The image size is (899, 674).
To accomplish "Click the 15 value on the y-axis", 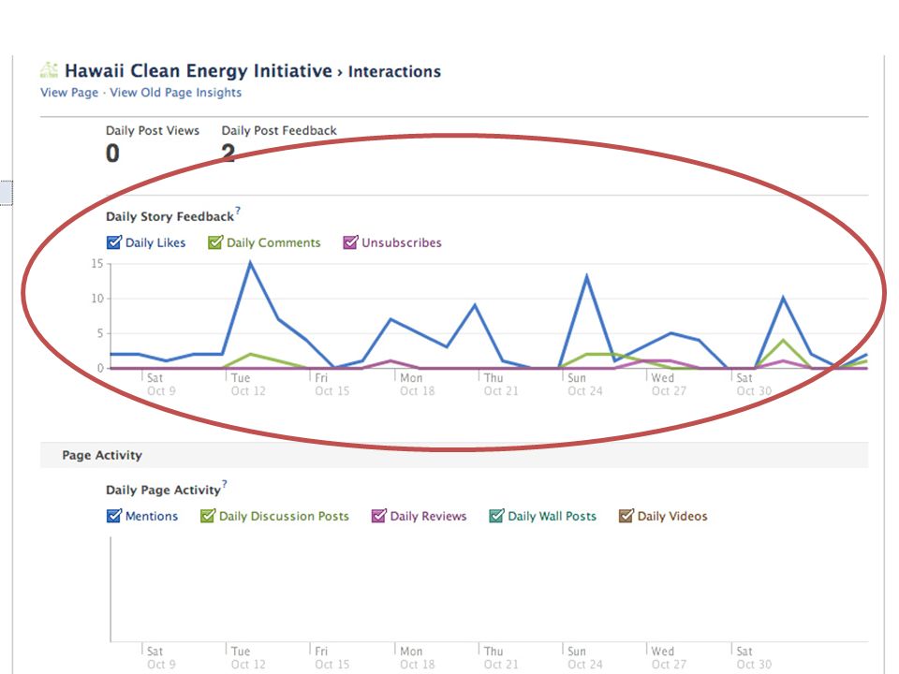I will pos(96,264).
